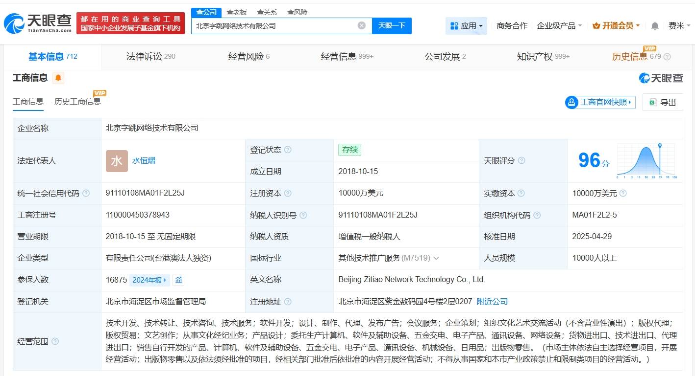Image resolution: width=695 pixels, height=376 pixels.
Task: Open notifications via the bell icon
Action: pos(654,25)
